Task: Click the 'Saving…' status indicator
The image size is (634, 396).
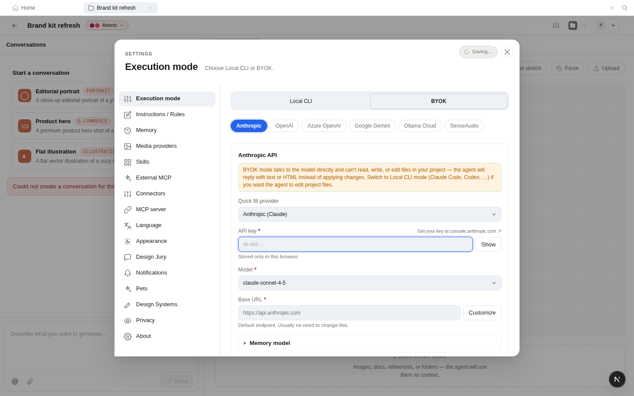Action: tap(478, 52)
